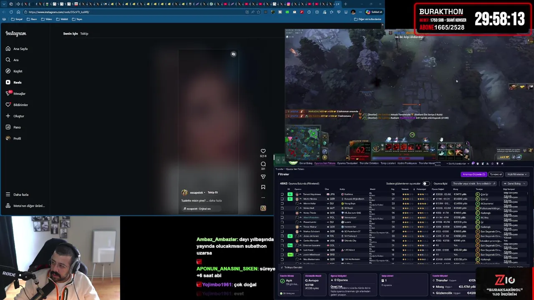Open tab search dropdown arrow

pyautogui.click(x=3, y=4)
